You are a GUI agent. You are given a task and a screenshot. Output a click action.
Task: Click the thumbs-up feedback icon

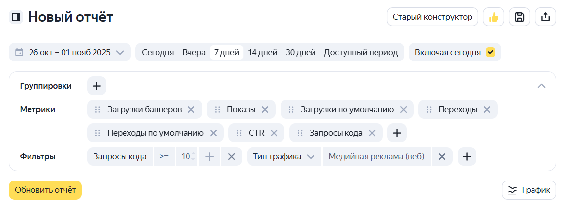pos(494,17)
